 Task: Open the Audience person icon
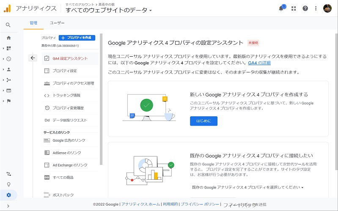[8, 69]
